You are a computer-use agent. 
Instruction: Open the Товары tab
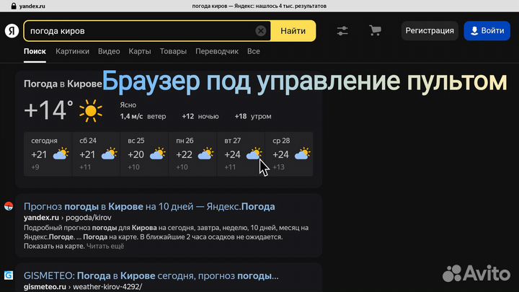173,52
